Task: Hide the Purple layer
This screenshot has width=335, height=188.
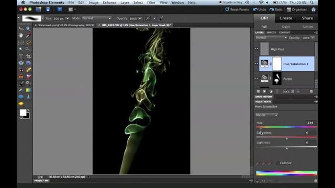Action: [x=256, y=78]
